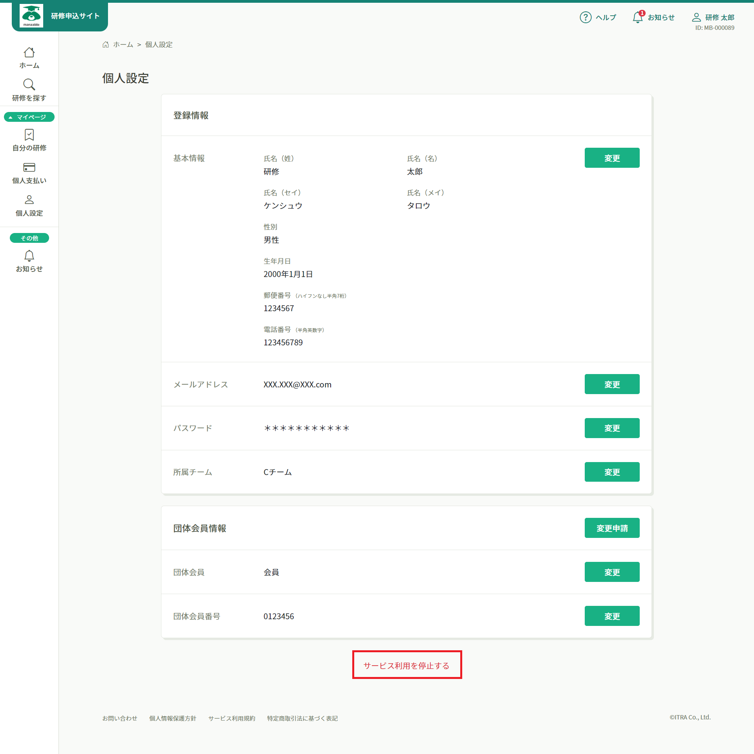
Task: Click the 団体会員情報 section heading
Action: (200, 528)
